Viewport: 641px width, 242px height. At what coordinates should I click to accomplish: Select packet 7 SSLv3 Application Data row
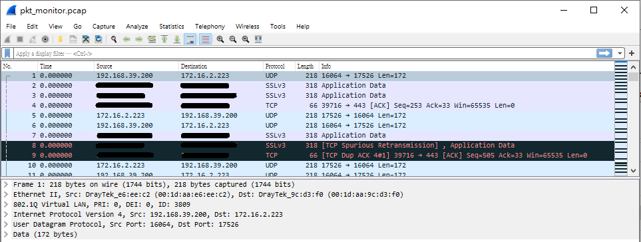(x=308, y=136)
